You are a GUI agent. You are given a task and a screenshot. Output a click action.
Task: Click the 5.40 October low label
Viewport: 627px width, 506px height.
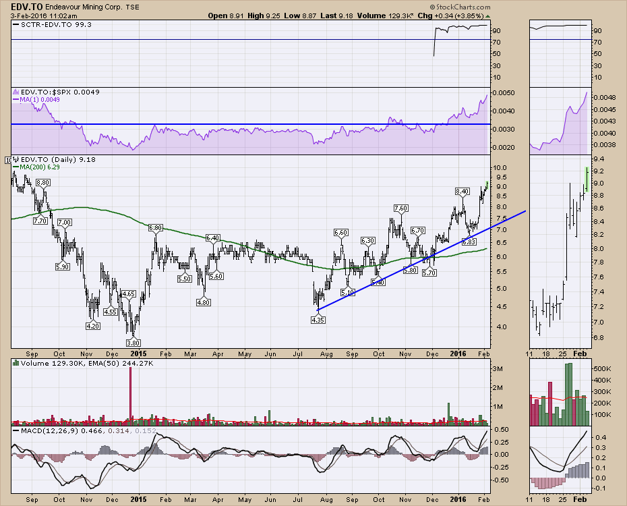click(378, 282)
